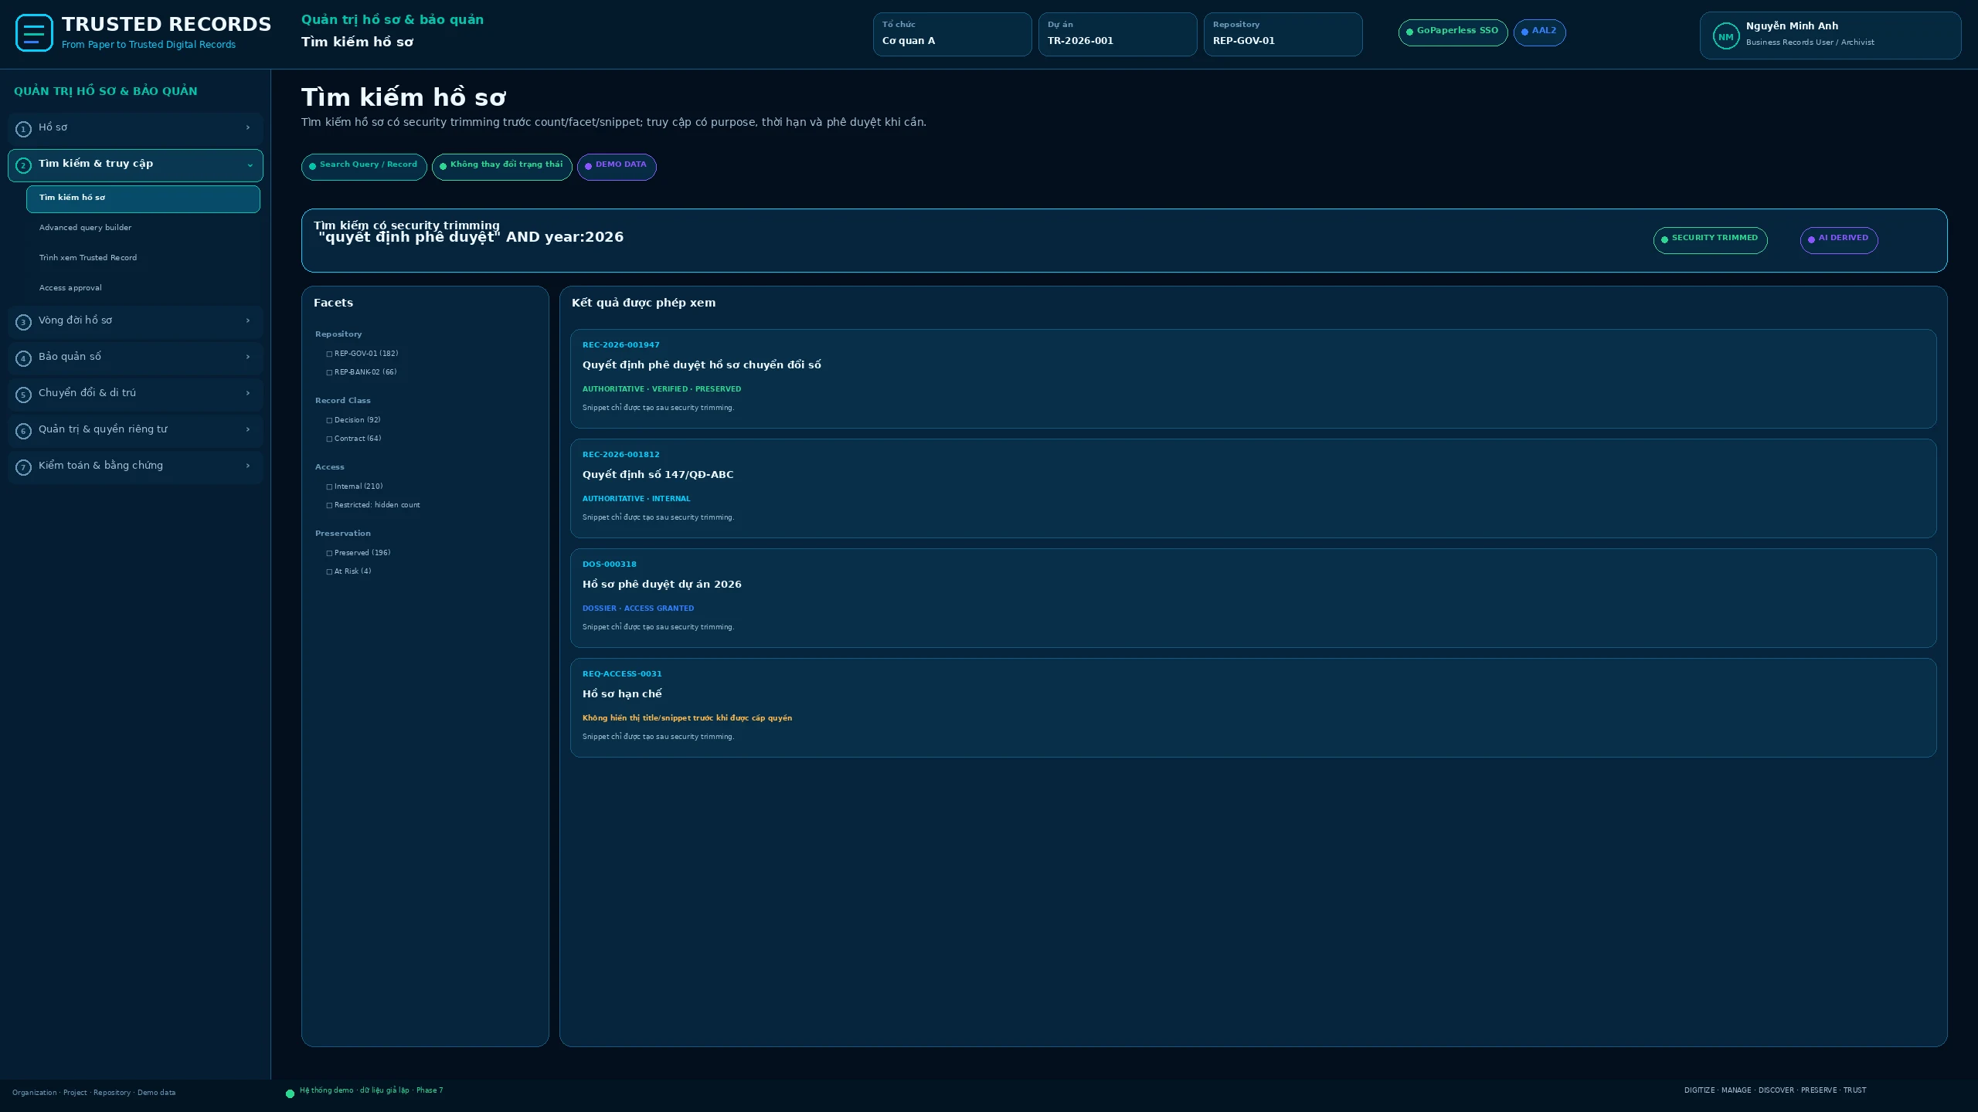Check the At Risk (4) facet
The width and height of the screenshot is (1978, 1112).
coord(329,571)
